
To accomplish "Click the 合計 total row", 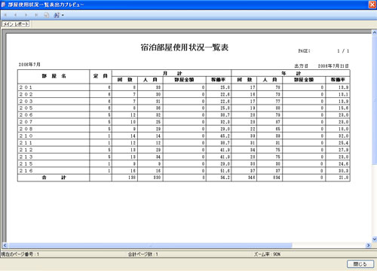I will (184, 178).
